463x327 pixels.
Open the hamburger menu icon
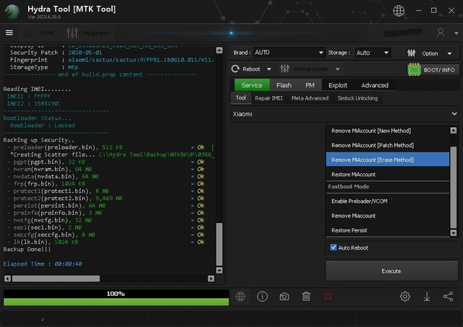click(9, 32)
